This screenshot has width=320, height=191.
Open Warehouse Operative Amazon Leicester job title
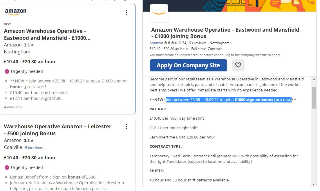pos(57,130)
